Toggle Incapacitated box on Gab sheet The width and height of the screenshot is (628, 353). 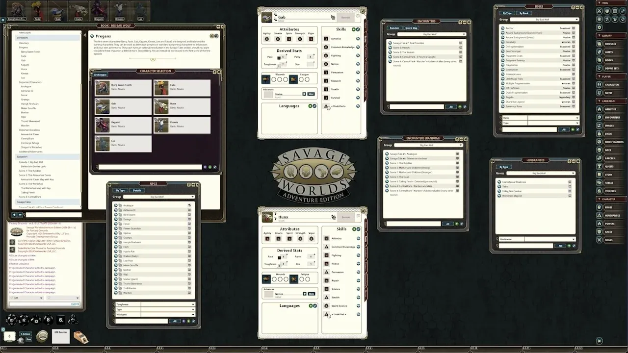click(x=293, y=79)
